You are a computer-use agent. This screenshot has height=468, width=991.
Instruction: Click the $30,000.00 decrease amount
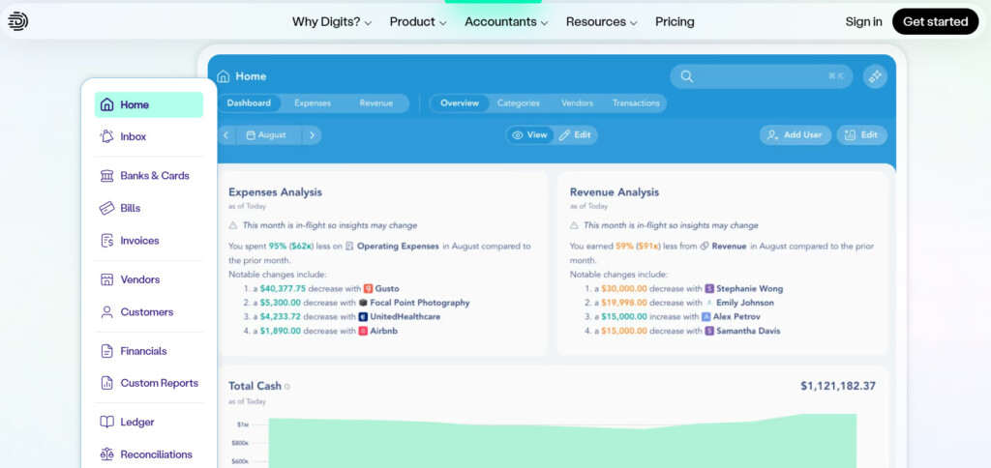(624, 288)
